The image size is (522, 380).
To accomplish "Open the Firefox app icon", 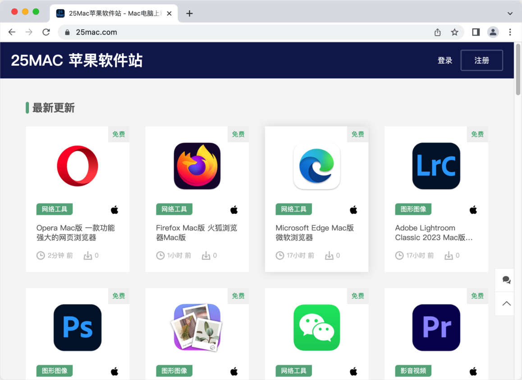I will [x=197, y=166].
